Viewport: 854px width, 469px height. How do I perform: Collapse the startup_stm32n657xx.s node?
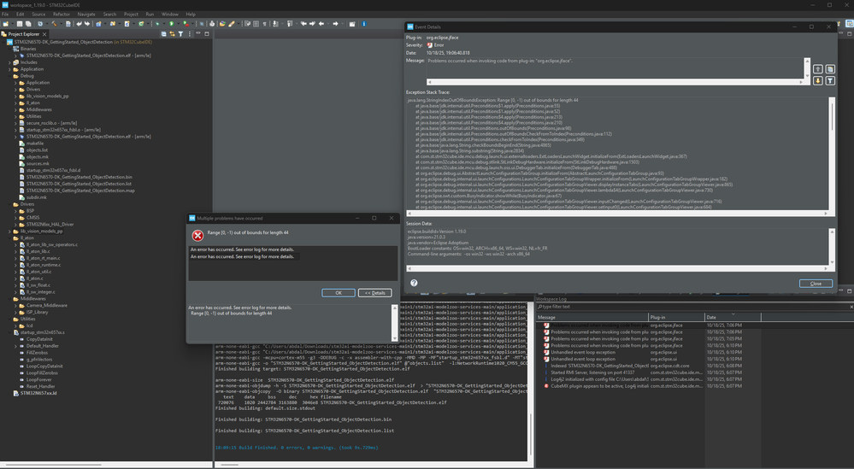(9, 332)
